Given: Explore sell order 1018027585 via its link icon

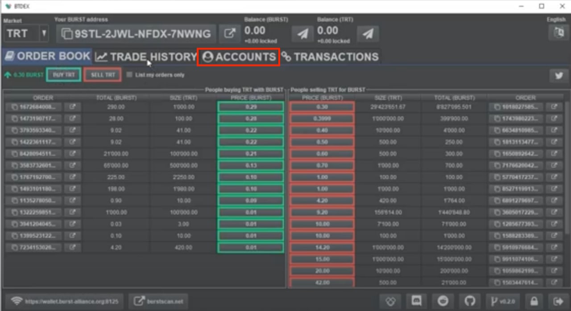Looking at the screenshot, I should tap(554, 107).
